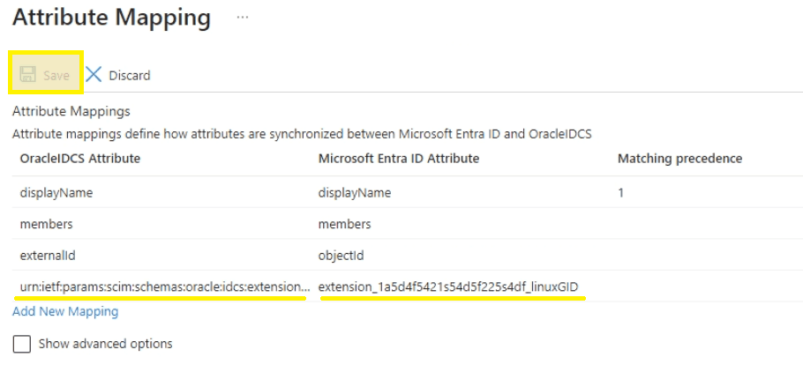Open the externalId attribute mapping
Viewport: 803px width, 372px height.
click(x=49, y=256)
